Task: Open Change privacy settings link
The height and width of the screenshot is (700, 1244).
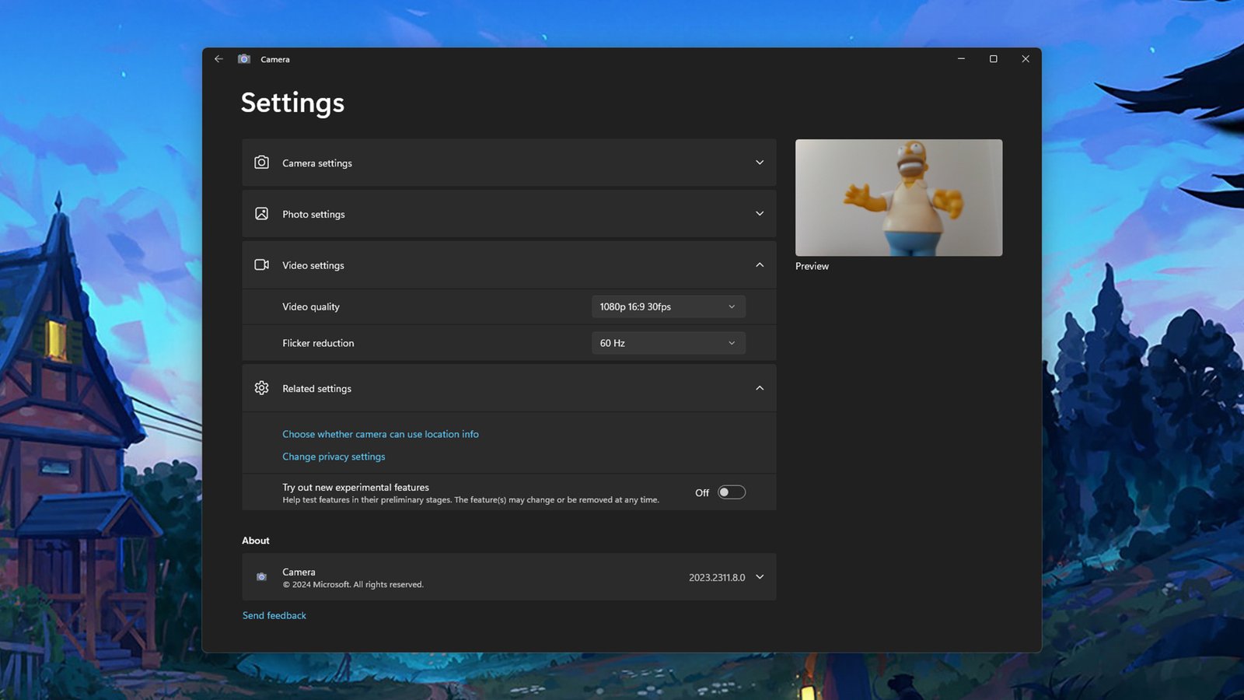Action: [x=334, y=457]
